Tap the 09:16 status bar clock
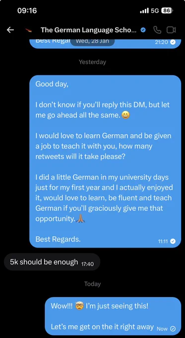This screenshot has height=338, width=185. (x=27, y=10)
